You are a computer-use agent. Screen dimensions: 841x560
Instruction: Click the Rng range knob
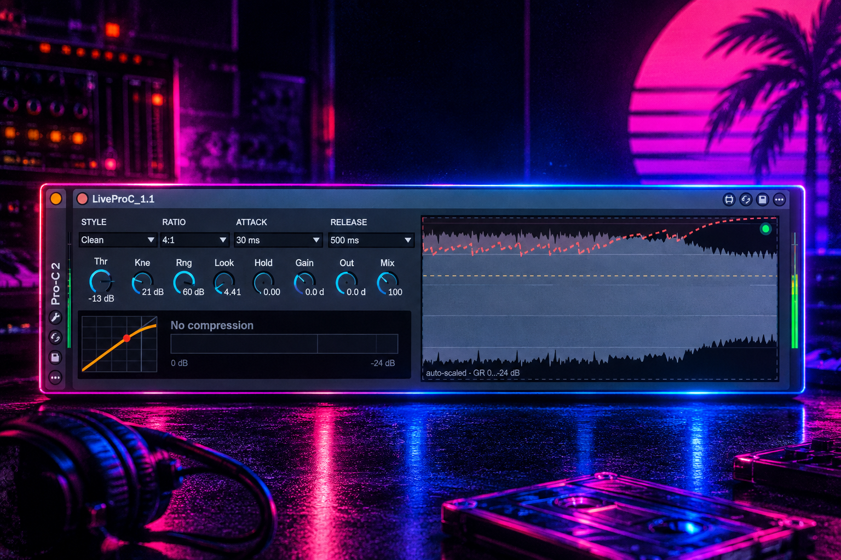click(x=183, y=282)
